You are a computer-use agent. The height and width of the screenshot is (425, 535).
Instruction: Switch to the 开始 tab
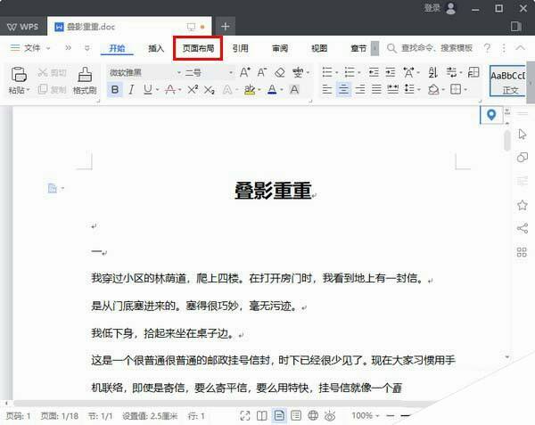point(117,48)
